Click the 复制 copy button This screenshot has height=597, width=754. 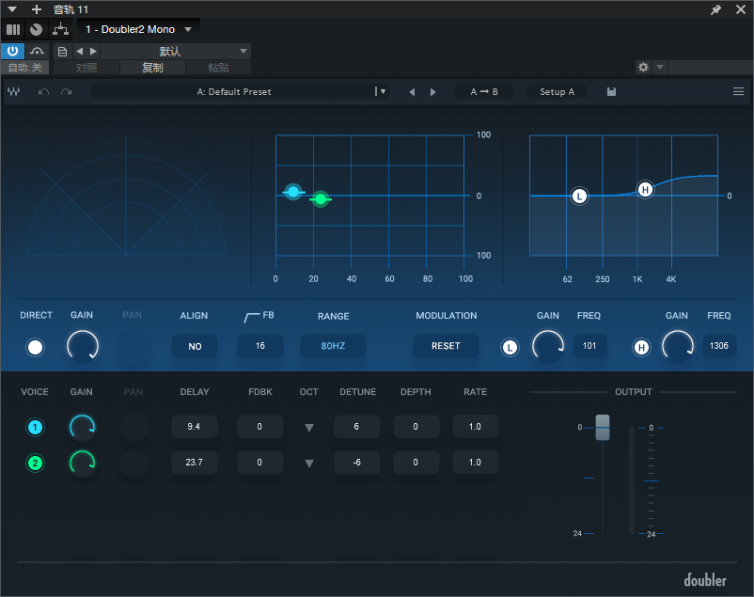tap(152, 68)
